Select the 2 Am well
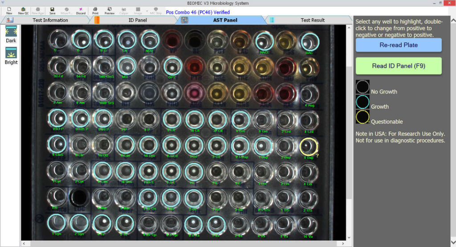The width and height of the screenshot is (456, 247). [58, 92]
